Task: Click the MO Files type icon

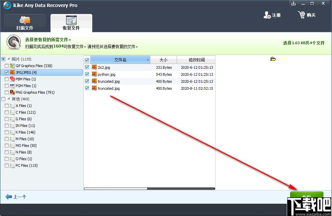Action: tap(12, 146)
